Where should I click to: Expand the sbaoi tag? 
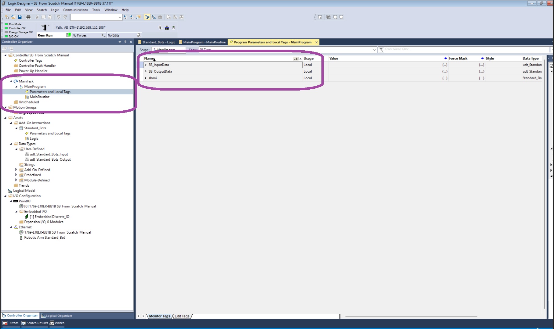coord(146,78)
